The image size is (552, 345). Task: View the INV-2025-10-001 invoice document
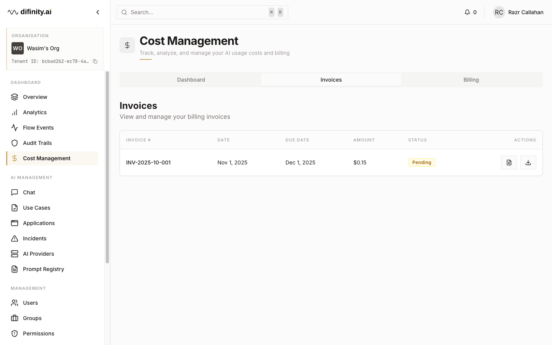(509, 163)
